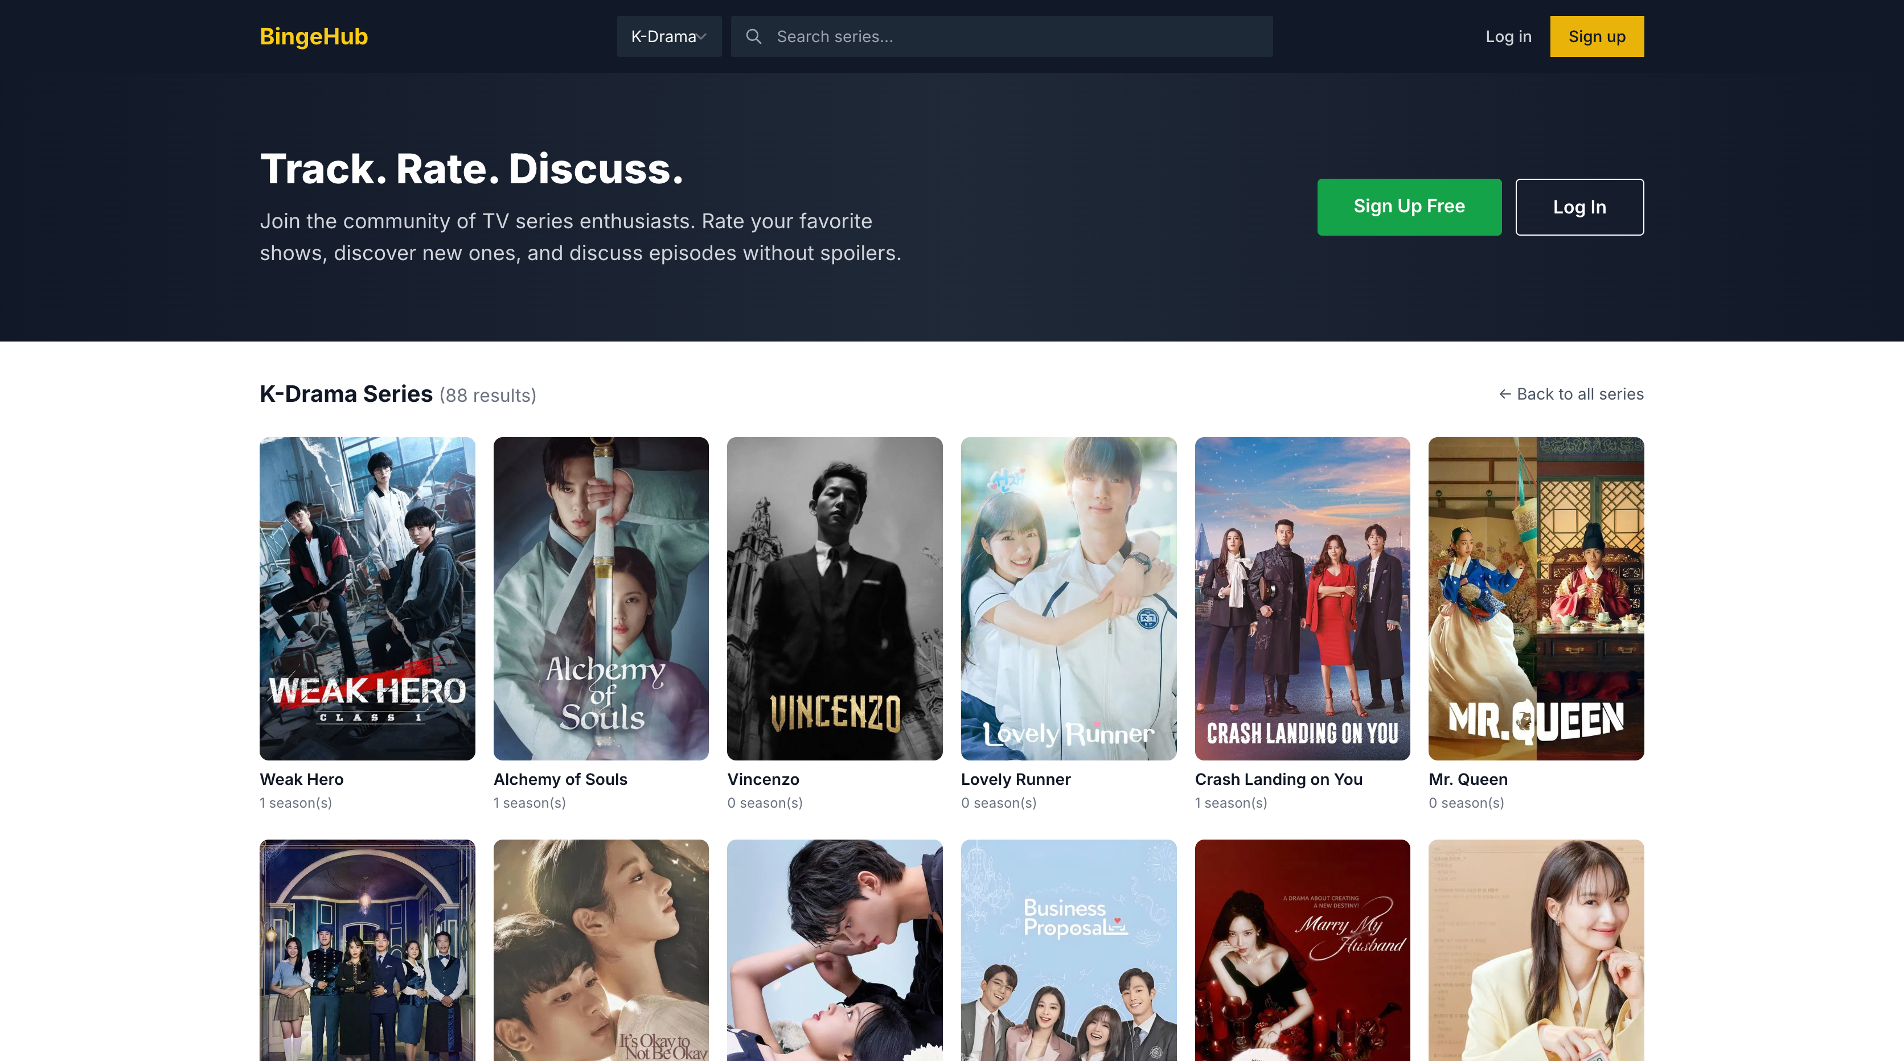
Task: Expand the genre selector chevron
Action: point(702,37)
